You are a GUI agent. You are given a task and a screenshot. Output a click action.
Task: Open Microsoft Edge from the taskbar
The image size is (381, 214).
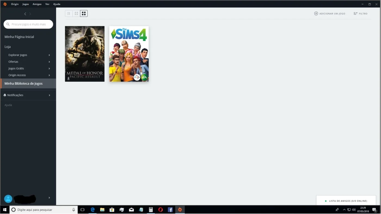(93, 210)
